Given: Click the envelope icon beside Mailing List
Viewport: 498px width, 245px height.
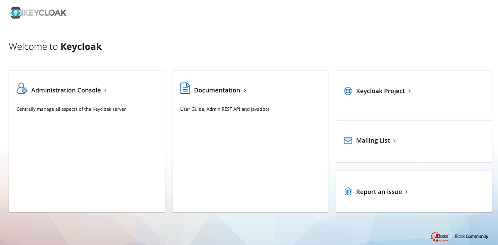Looking at the screenshot, I should click(347, 141).
